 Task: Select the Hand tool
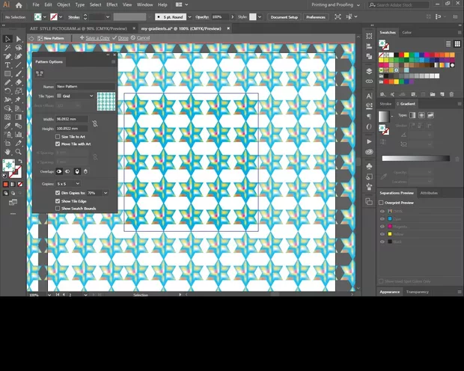7,152
